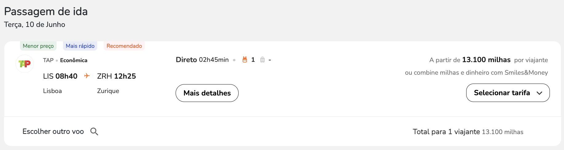The image size is (564, 150).
Task: Expand the Selecionar tarifa dropdown
Action: point(508,93)
